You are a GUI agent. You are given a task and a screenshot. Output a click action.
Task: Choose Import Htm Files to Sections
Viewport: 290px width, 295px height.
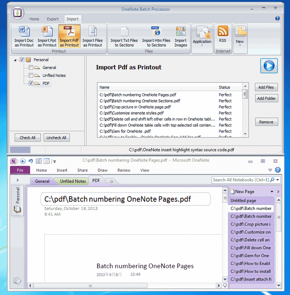click(x=156, y=37)
